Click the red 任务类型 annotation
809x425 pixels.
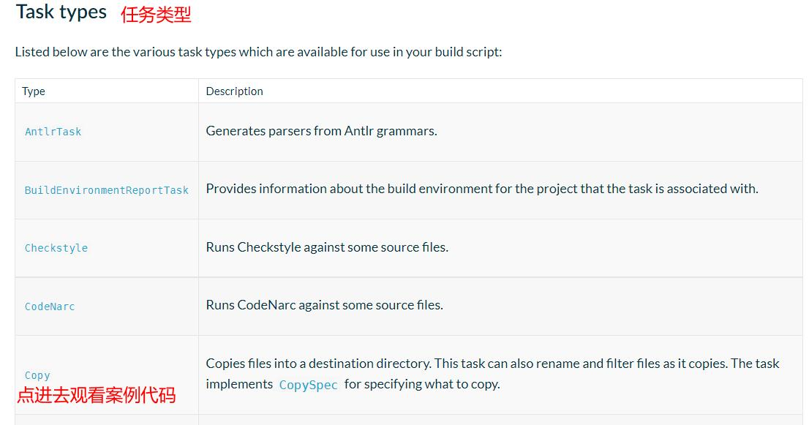[x=156, y=15]
